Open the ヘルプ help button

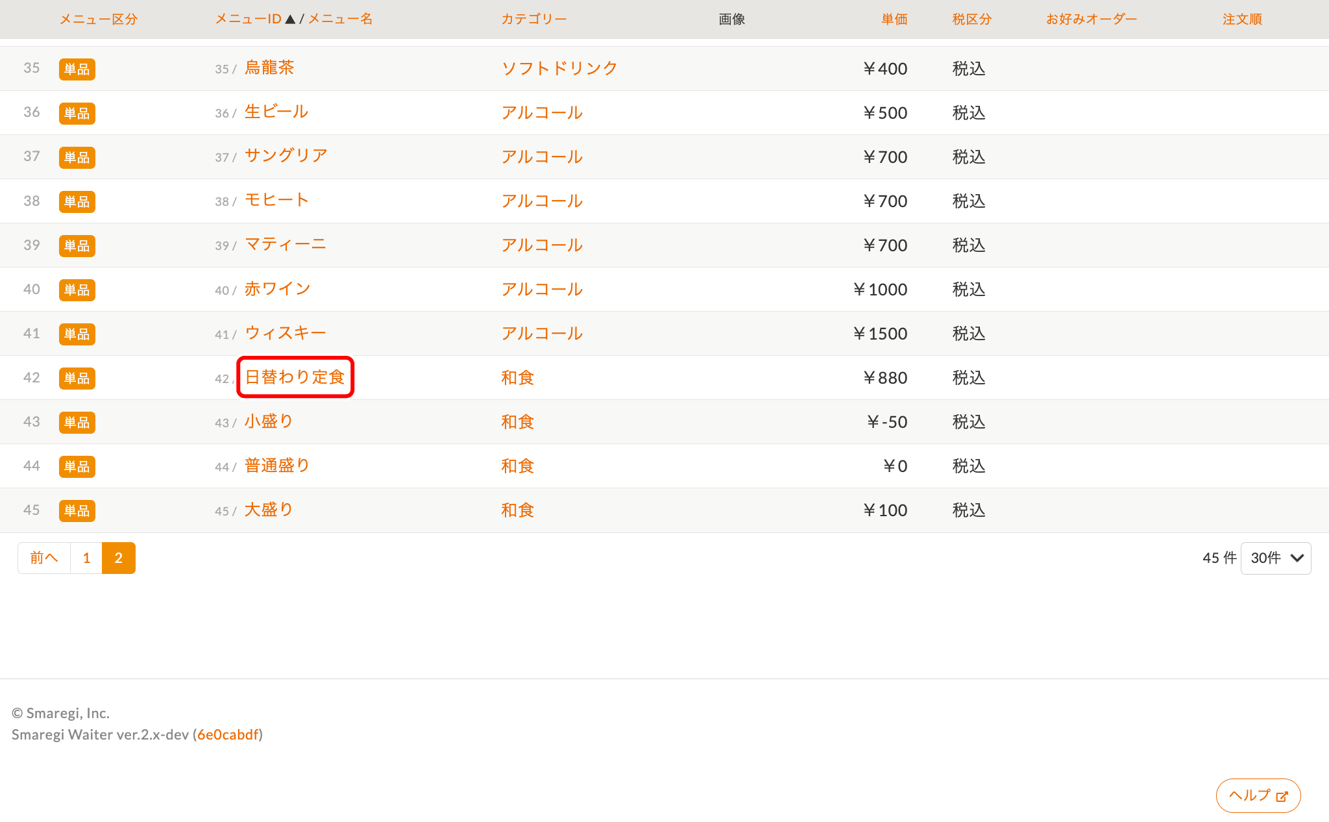(x=1258, y=795)
